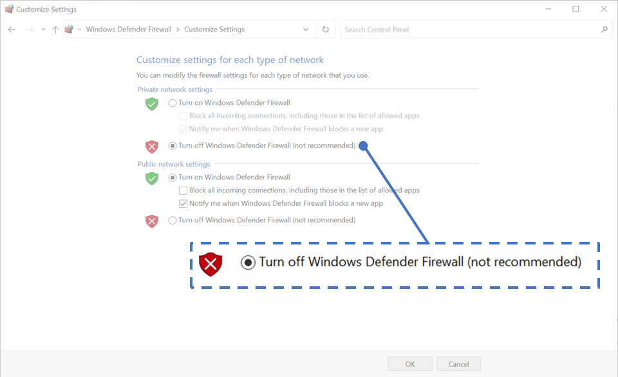Click the Customize Settings title bar icon
Image resolution: width=618 pixels, height=377 pixels.
(x=9, y=8)
